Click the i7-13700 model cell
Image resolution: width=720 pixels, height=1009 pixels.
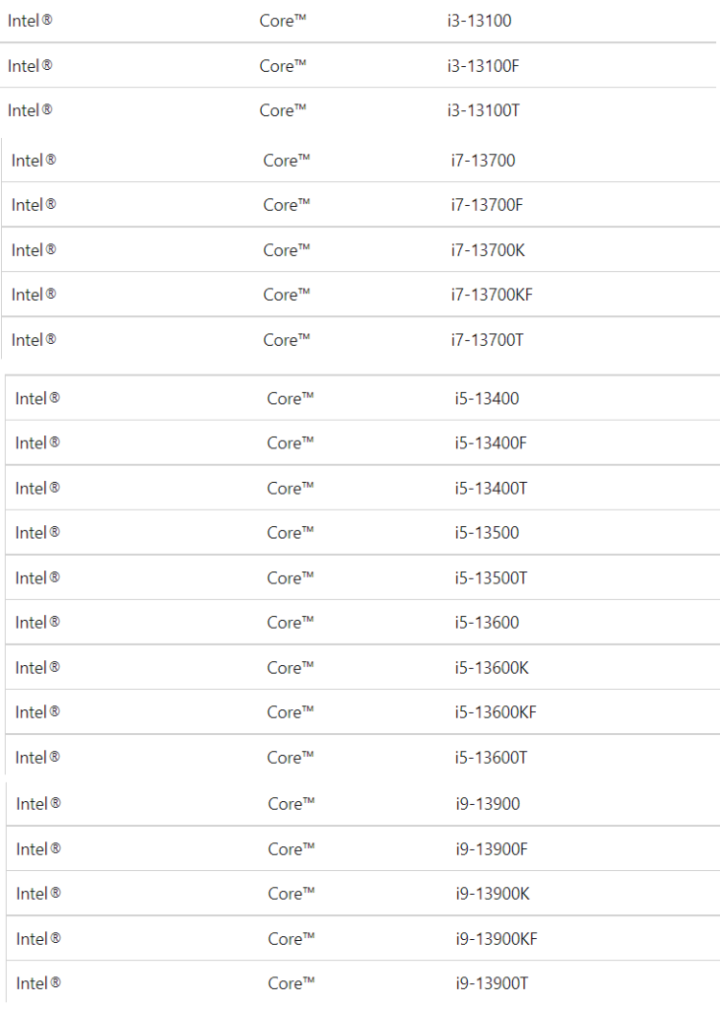coord(484,161)
